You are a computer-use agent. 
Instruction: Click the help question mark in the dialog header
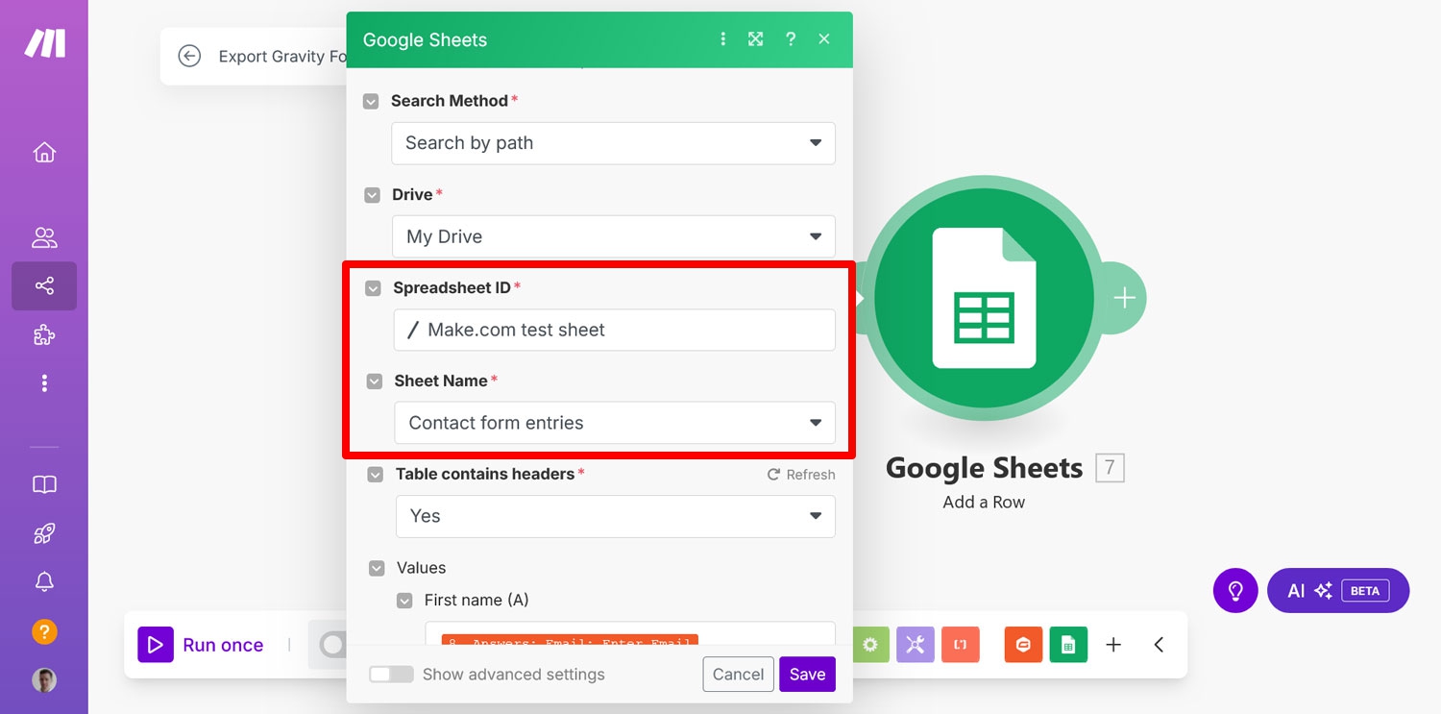pyautogui.click(x=791, y=39)
